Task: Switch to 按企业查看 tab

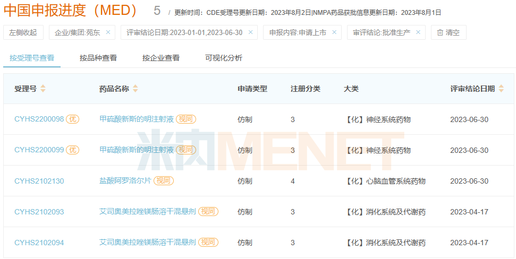Action: (x=161, y=58)
